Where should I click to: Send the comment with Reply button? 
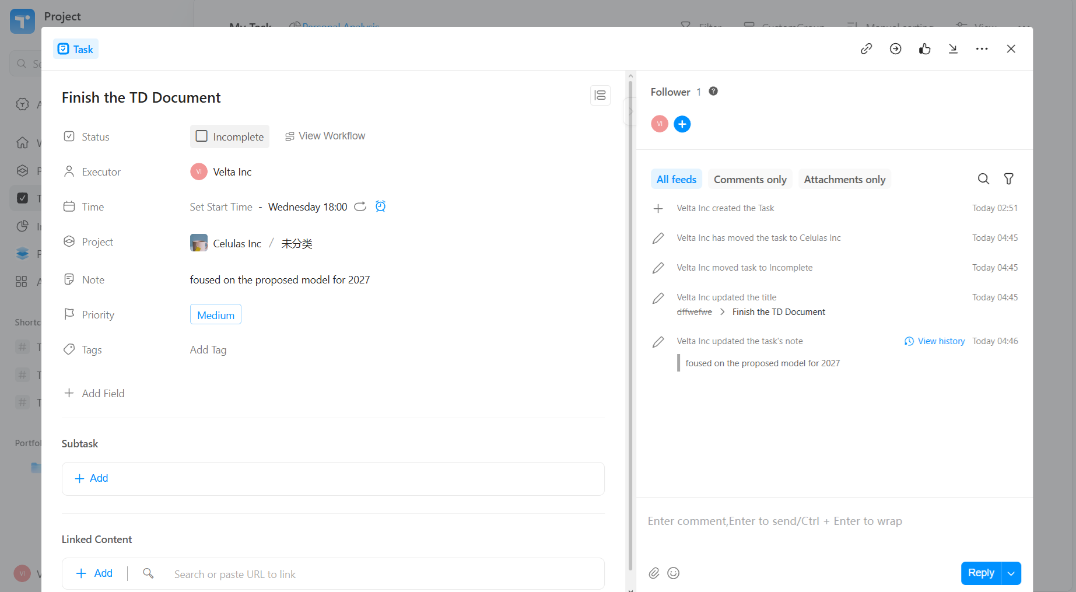coord(981,573)
